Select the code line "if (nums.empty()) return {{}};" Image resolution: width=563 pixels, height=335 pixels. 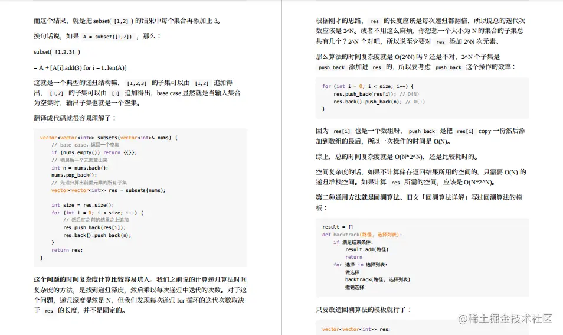[x=94, y=152]
